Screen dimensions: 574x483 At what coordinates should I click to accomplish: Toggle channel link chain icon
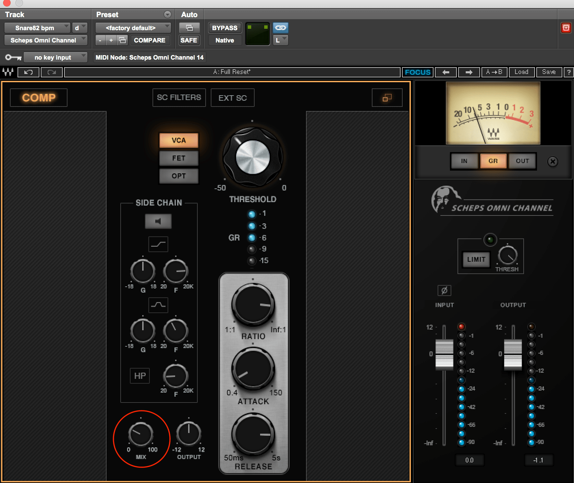click(x=280, y=28)
